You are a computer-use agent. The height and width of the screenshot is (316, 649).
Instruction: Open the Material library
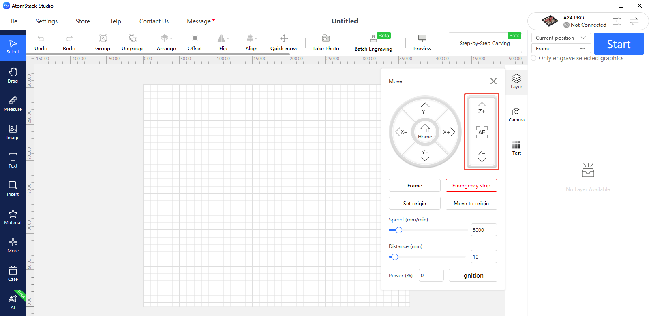[13, 217]
